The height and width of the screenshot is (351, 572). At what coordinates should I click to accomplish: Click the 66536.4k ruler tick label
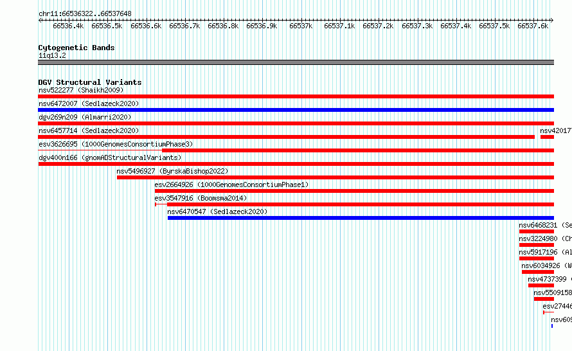[x=68, y=26]
